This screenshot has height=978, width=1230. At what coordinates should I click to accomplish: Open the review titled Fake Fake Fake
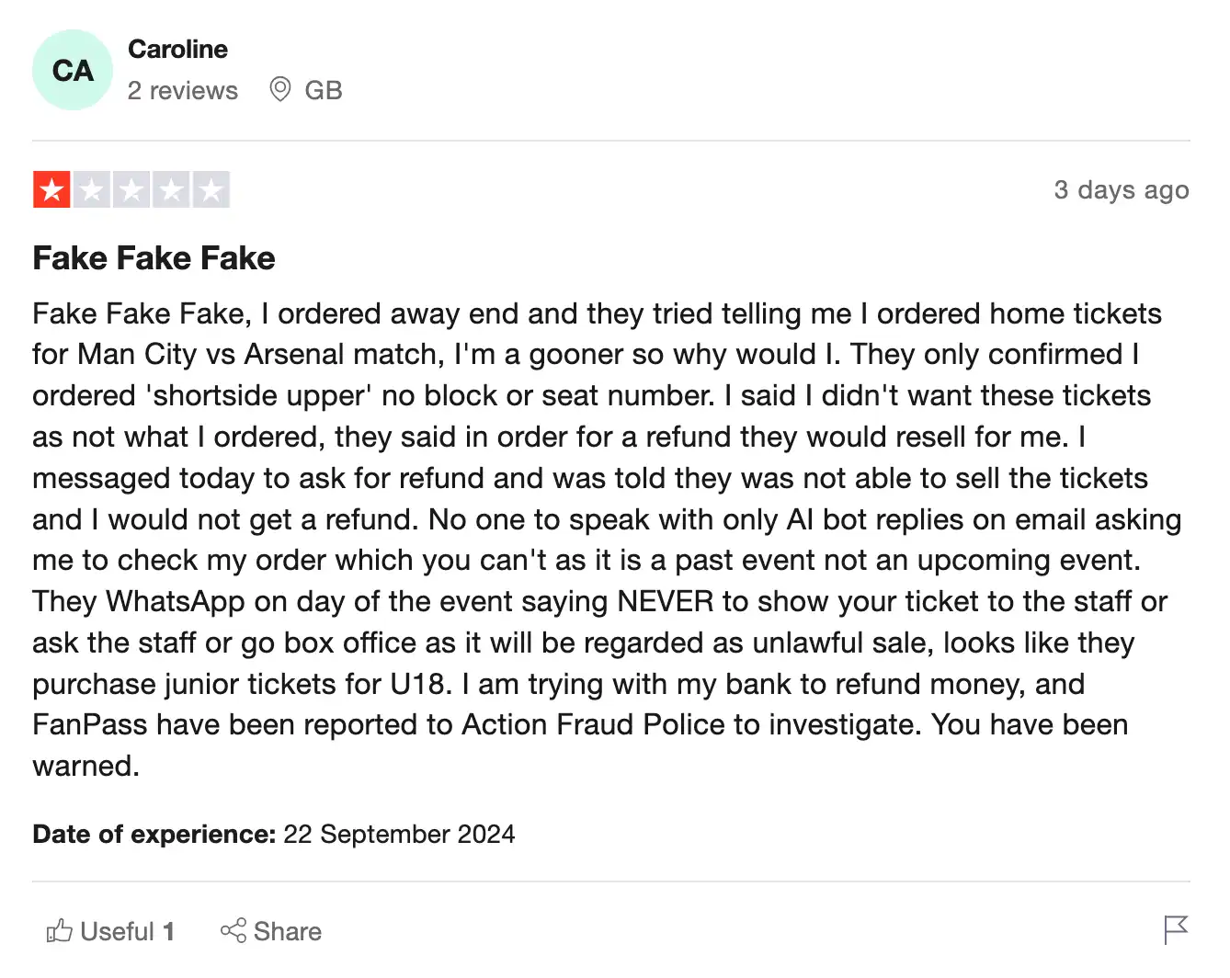154,258
